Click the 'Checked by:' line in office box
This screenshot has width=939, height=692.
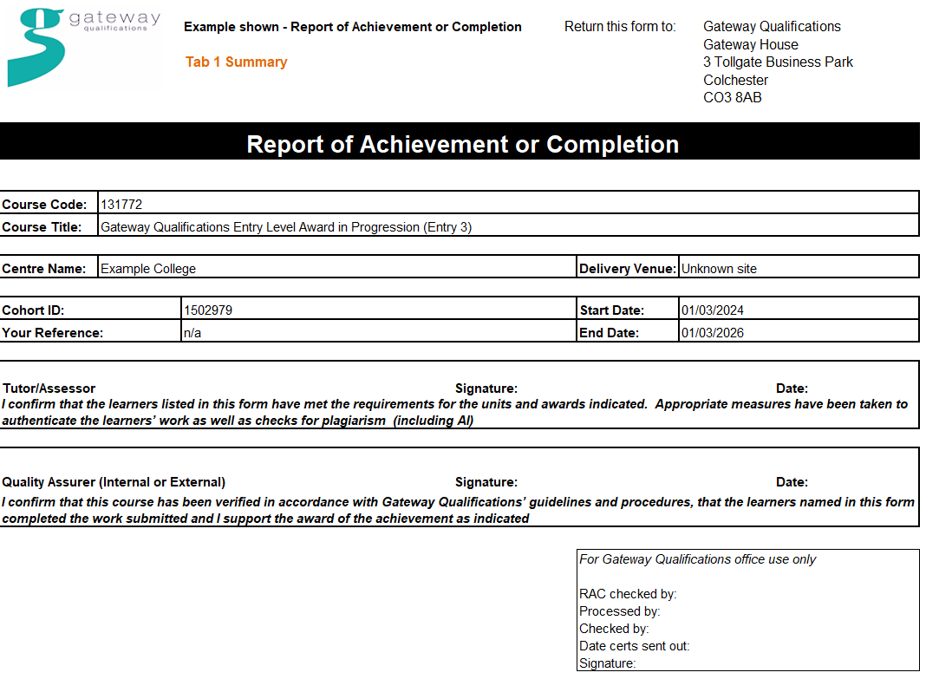(x=614, y=629)
